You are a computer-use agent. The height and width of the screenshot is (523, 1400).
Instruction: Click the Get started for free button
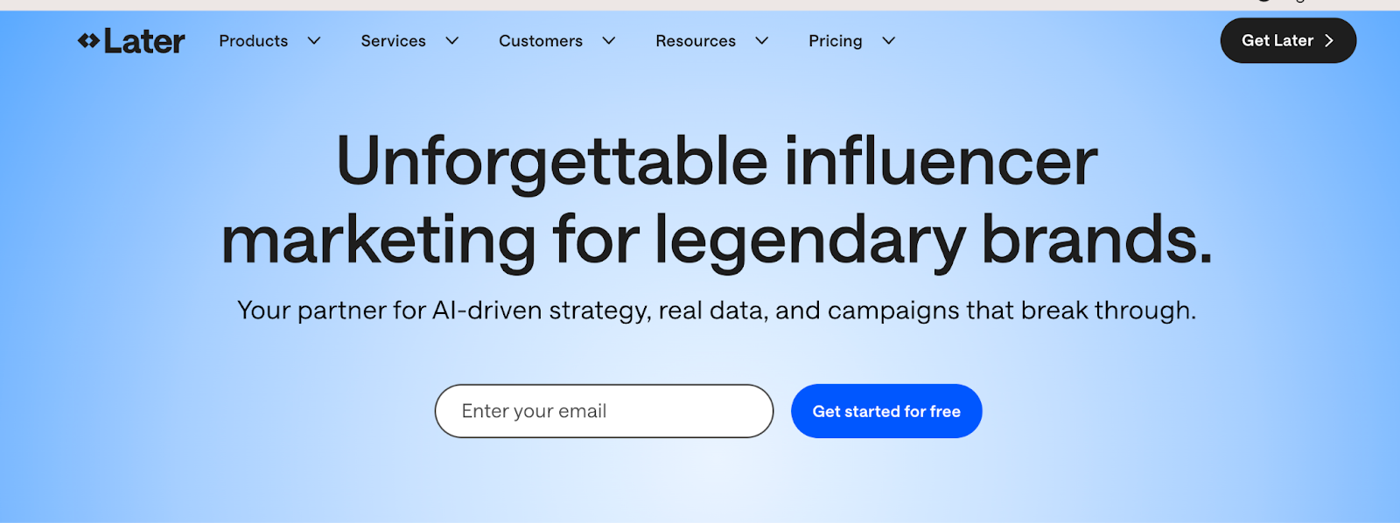tap(885, 411)
